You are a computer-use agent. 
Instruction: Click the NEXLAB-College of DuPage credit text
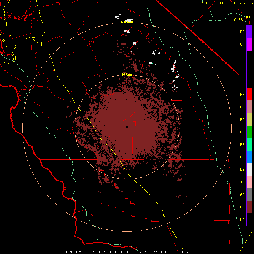click(x=227, y=3)
